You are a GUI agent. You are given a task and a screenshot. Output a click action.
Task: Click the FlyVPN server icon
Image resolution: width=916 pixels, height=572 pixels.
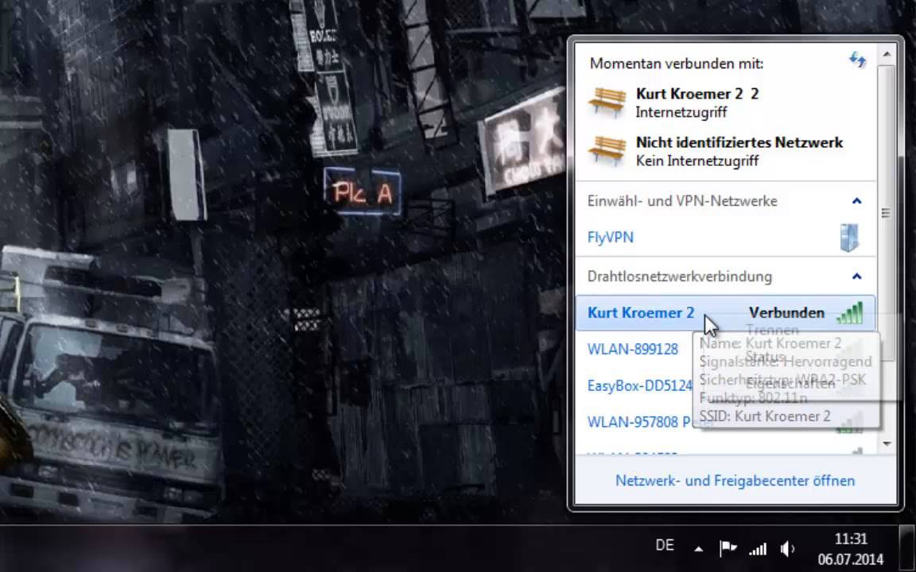pos(849,238)
